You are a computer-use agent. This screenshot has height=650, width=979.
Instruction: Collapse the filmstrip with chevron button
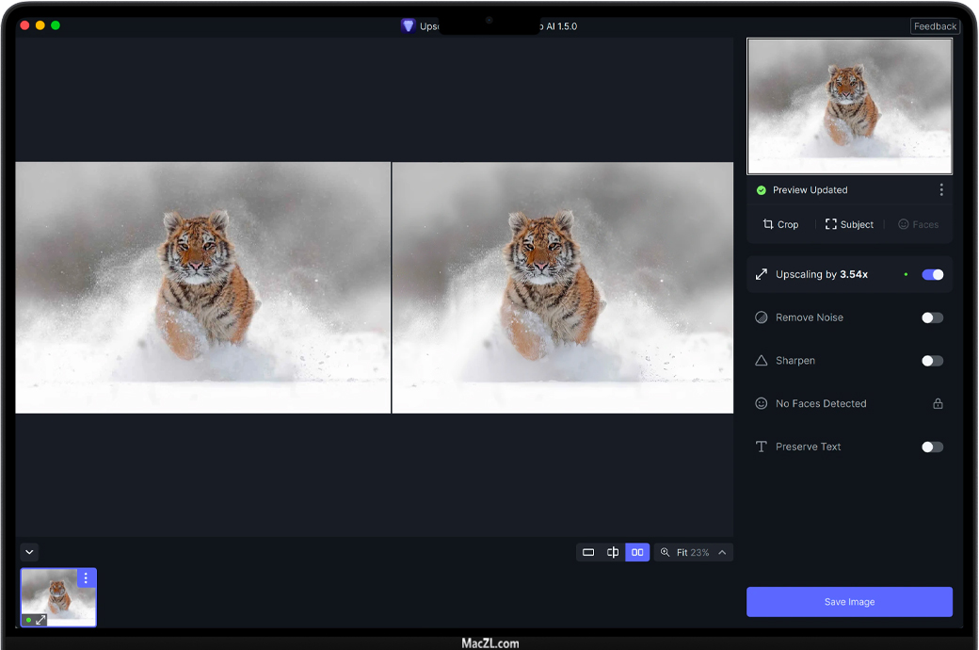coord(29,552)
